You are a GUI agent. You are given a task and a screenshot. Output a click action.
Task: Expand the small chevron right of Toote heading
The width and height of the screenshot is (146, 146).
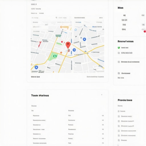(102, 95)
